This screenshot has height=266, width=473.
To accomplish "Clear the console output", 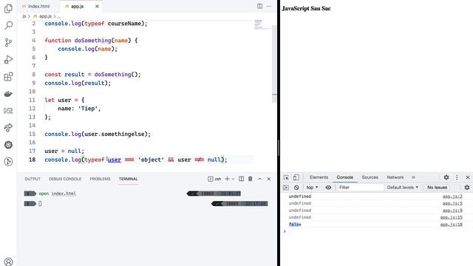I will click(x=296, y=187).
